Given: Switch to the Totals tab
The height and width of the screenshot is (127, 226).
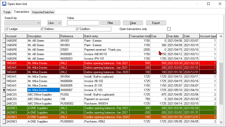Looking at the screenshot, I should (7, 12).
